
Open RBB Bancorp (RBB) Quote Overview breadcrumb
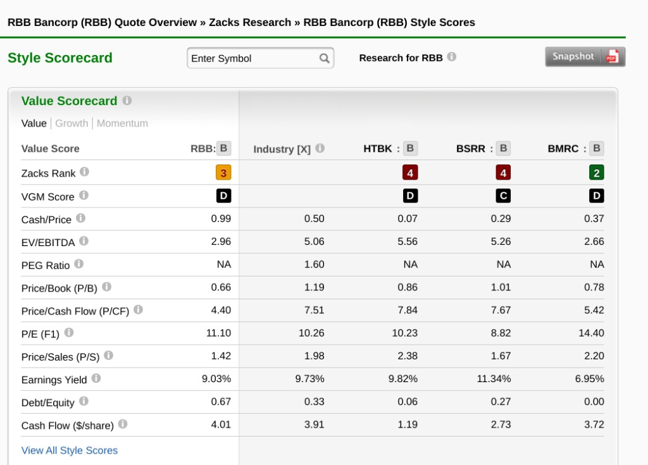pyautogui.click(x=102, y=22)
